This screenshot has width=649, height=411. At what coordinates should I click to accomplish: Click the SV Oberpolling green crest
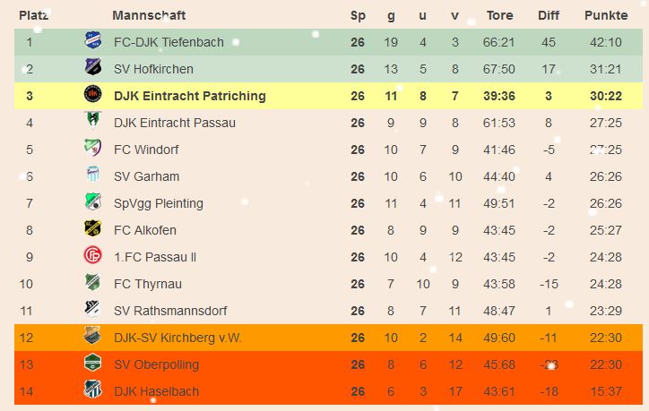point(92,363)
